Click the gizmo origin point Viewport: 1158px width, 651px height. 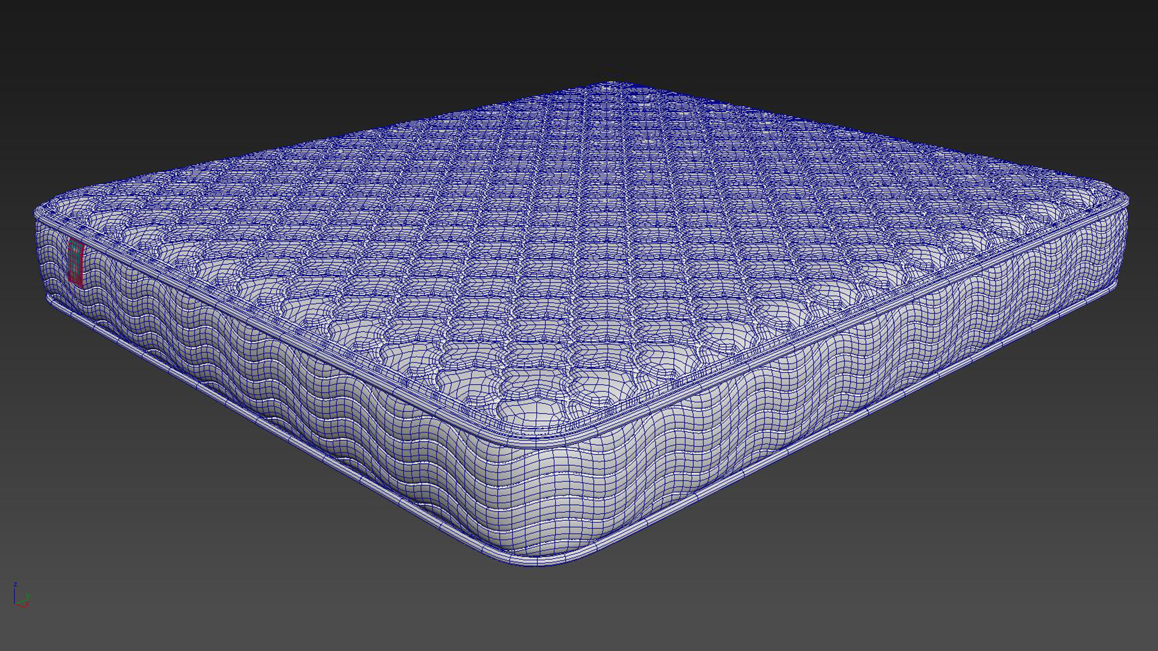[x=14, y=604]
